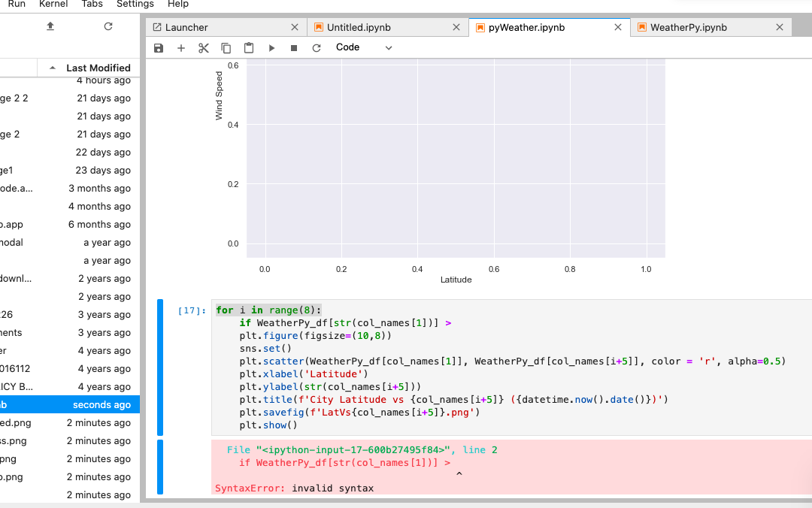This screenshot has width=812, height=508.
Task: Place cursor on the 'for i in range(8):' line
Action: tap(268, 310)
